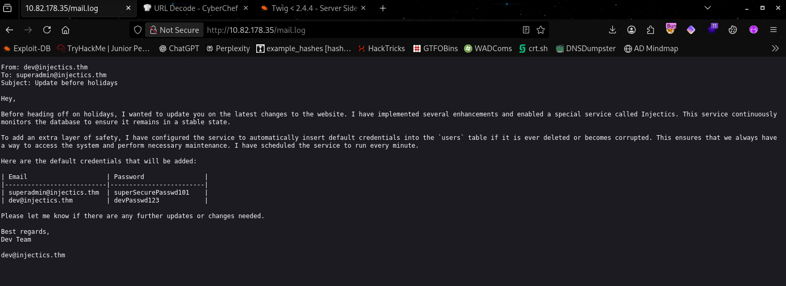Click the tracking protection shield icon
The height and width of the screenshot is (286, 786).
138,30
